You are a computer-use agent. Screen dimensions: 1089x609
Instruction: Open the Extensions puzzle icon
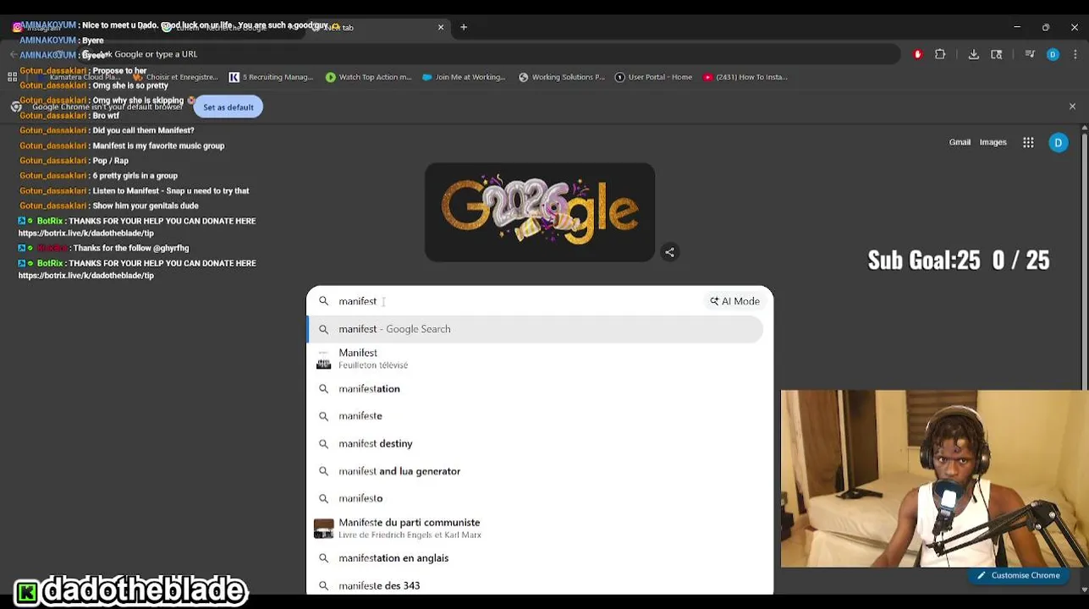pos(940,54)
